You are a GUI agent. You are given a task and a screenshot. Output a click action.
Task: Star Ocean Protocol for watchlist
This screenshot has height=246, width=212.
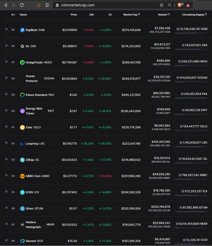click(x=6, y=78)
